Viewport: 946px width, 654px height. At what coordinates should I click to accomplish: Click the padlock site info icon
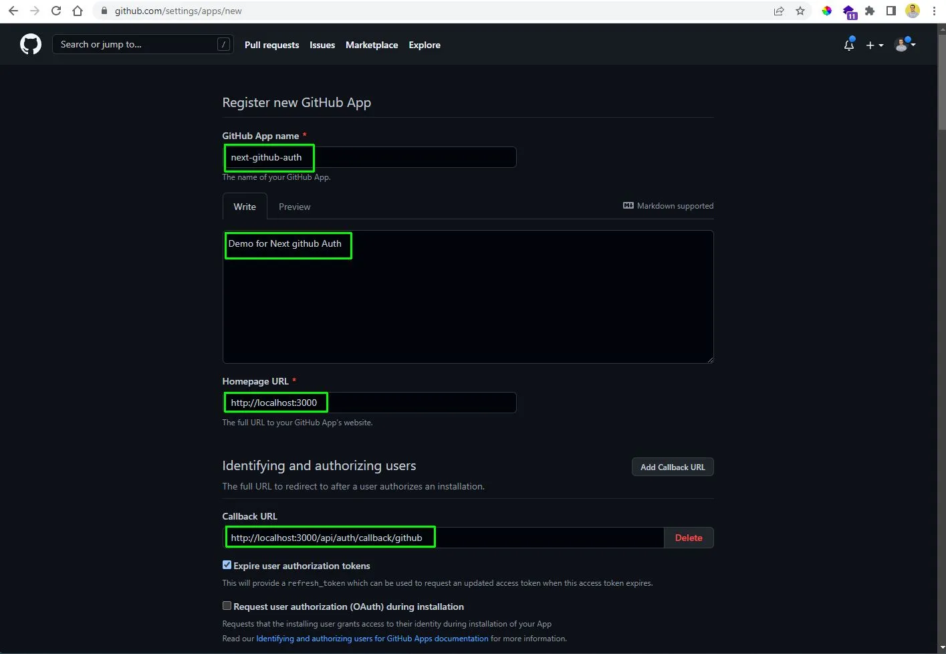[x=104, y=11]
